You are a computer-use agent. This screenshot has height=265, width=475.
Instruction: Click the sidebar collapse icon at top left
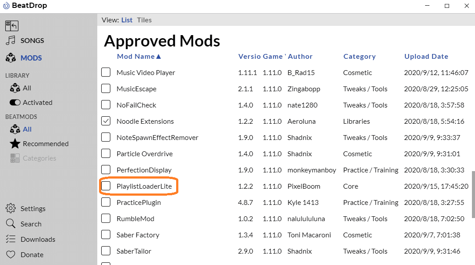coord(12,26)
